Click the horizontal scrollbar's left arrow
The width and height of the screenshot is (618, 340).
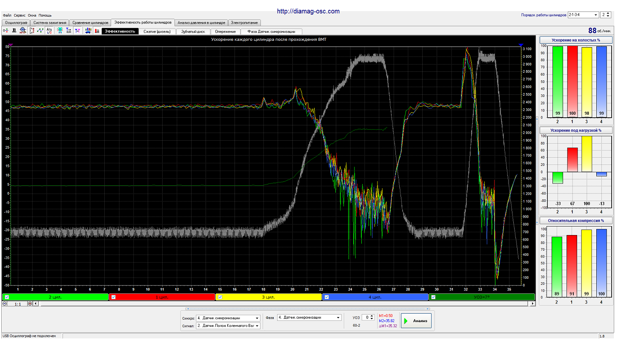coord(36,304)
